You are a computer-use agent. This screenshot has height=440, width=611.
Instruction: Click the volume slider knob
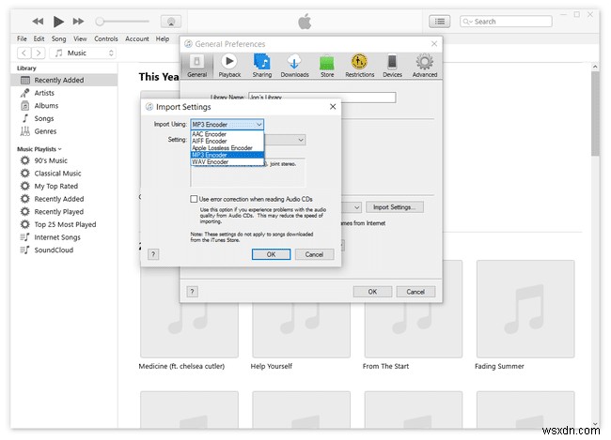pos(100,22)
